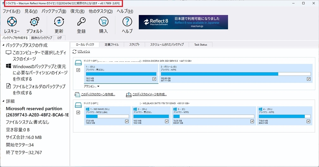
Task: Open the 見る(V) menu
Action: [31, 11]
